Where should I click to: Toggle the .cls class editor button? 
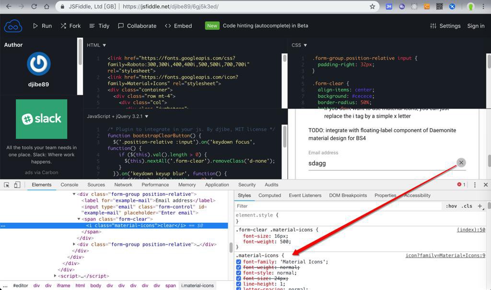coord(467,206)
